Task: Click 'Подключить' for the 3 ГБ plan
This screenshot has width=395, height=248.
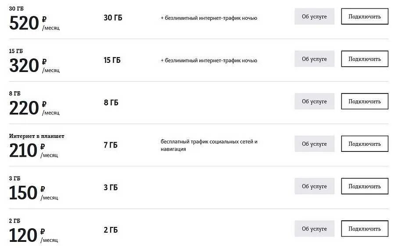Action: 365,186
